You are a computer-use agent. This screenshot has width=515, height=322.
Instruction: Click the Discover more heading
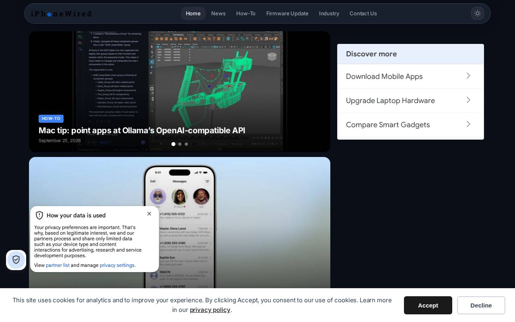(371, 54)
